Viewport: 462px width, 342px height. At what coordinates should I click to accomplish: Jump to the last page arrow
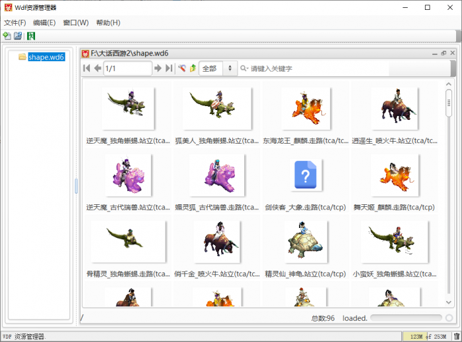pyautogui.click(x=169, y=69)
